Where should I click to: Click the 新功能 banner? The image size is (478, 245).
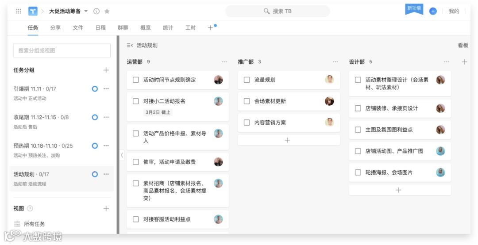tap(414, 9)
